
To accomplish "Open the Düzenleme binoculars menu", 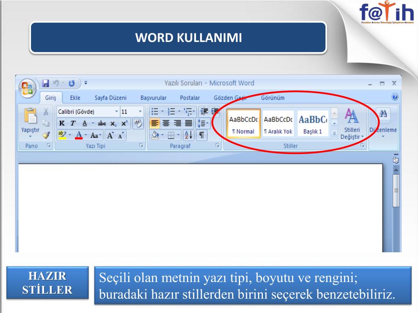I will (383, 123).
